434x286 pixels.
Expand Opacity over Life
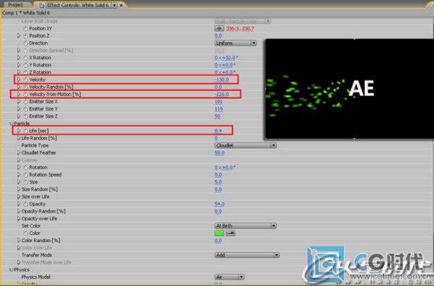point(19,219)
